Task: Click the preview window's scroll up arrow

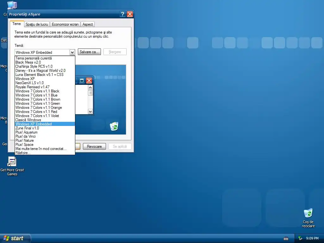Action: click(90, 88)
